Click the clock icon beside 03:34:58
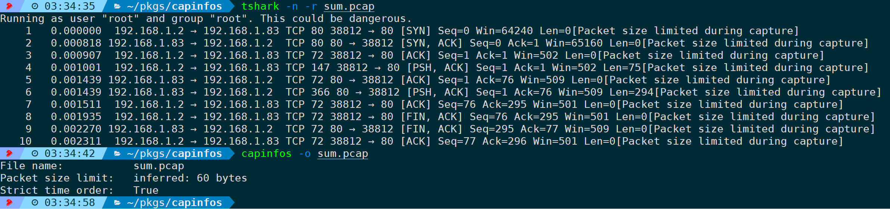Screen dimensions: 890x209 35,203
